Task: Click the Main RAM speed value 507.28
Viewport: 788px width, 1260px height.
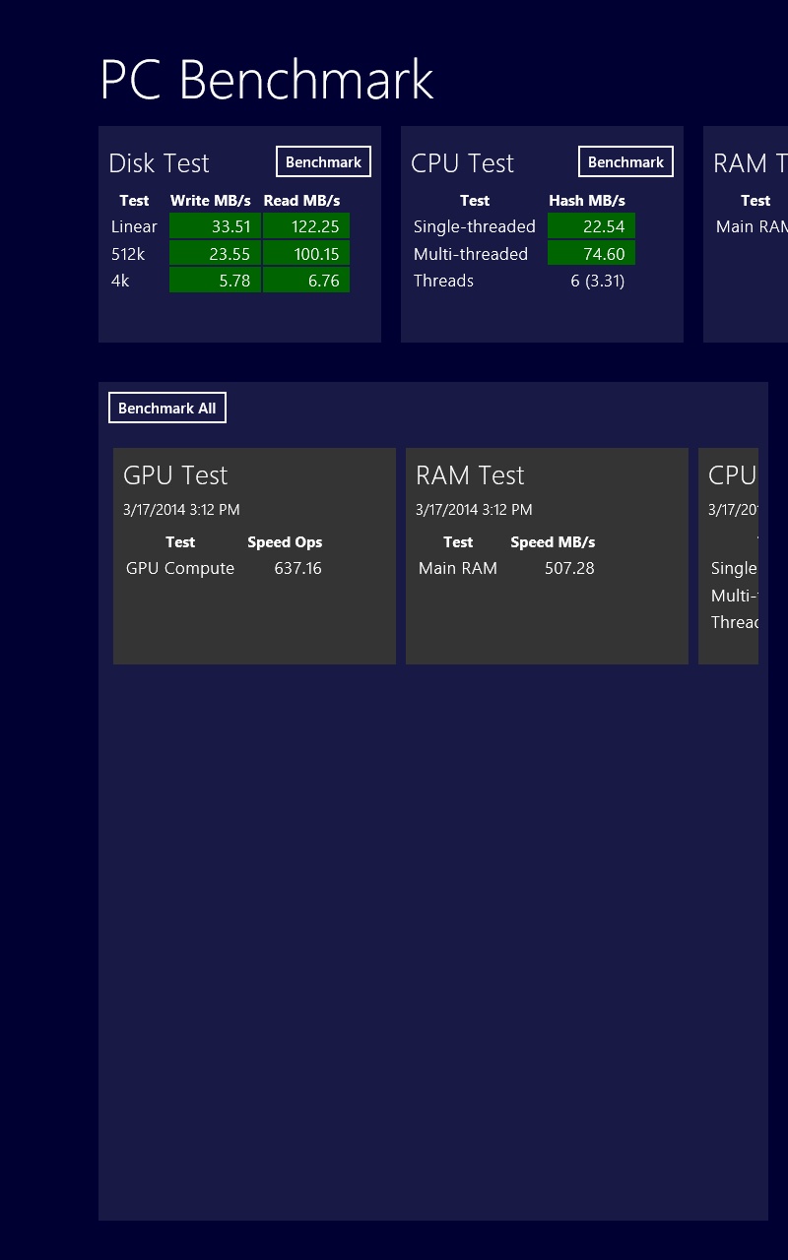Action: (569, 568)
